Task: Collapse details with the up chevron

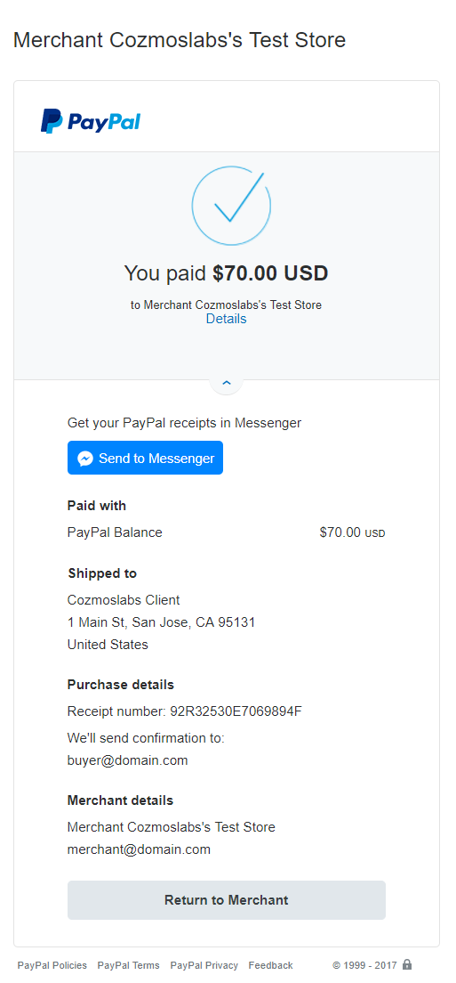Action: pyautogui.click(x=227, y=382)
